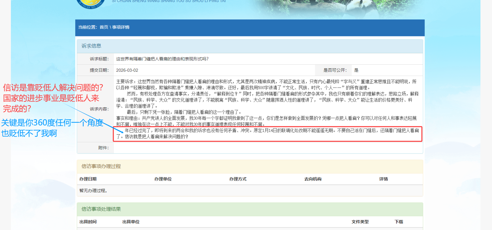492x230 pixels.
Task: Expand the 信访事项处理结果 panel header
Action: (101, 209)
